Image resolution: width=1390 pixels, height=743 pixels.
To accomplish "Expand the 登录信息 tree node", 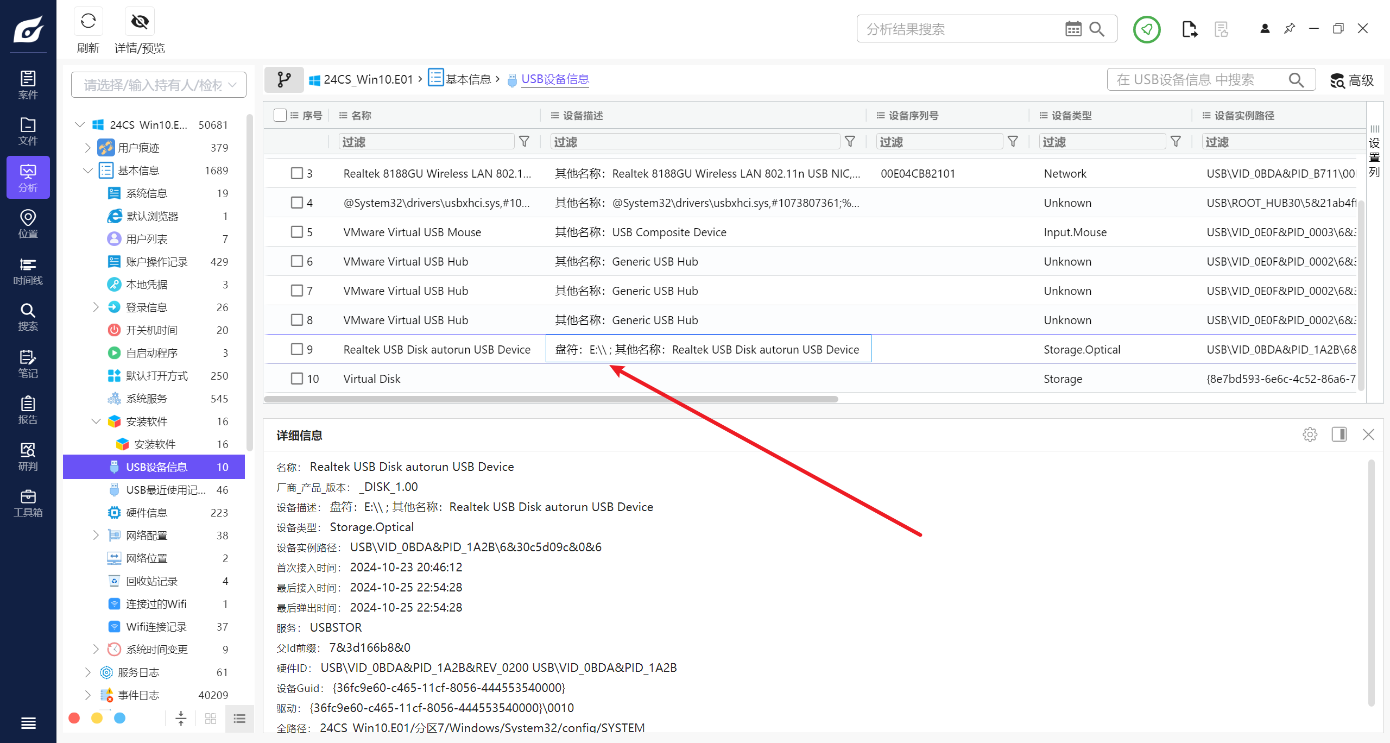I will tap(96, 307).
